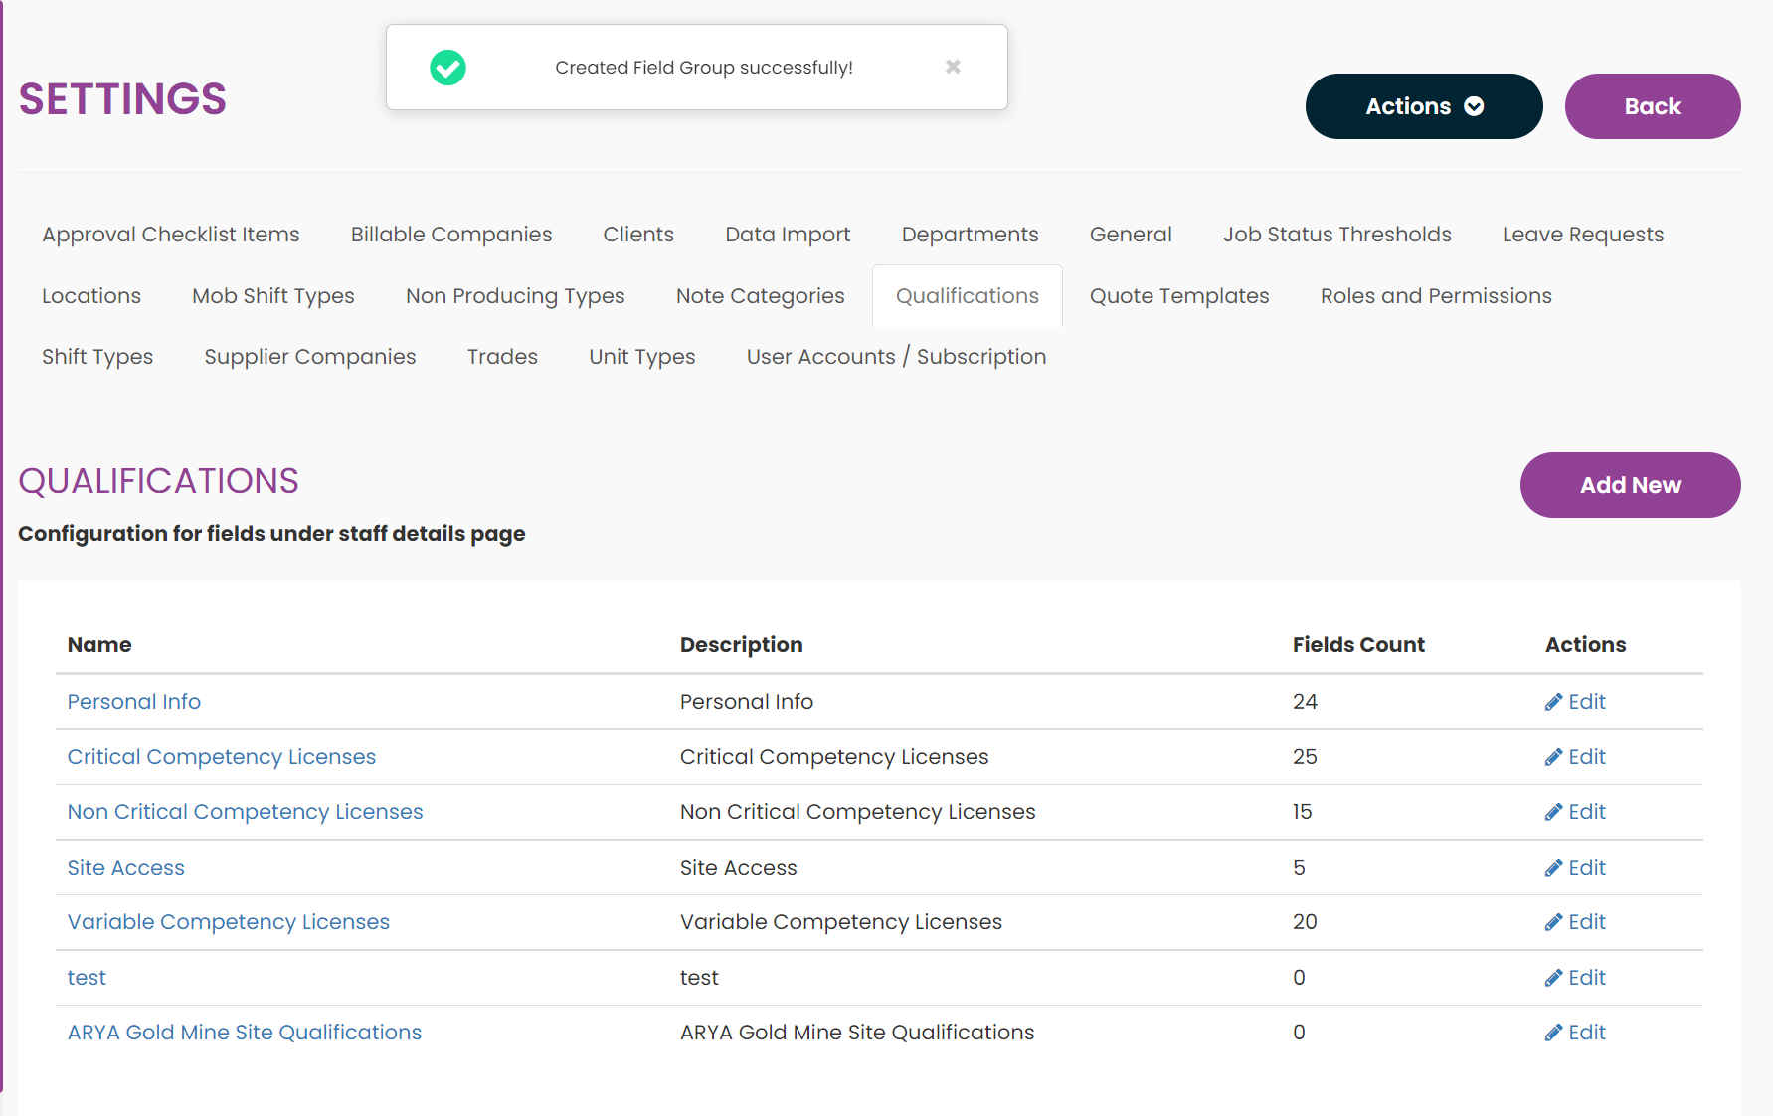Open Variable Competency Licenses link

229,922
